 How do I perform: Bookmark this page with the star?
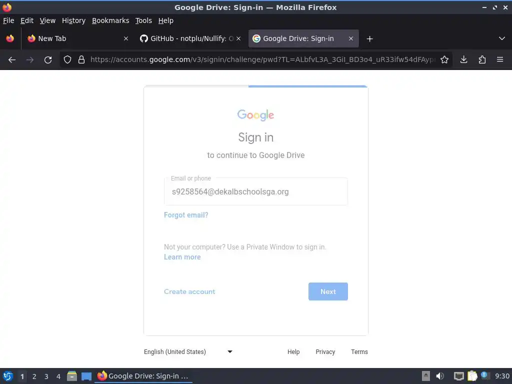click(444, 60)
